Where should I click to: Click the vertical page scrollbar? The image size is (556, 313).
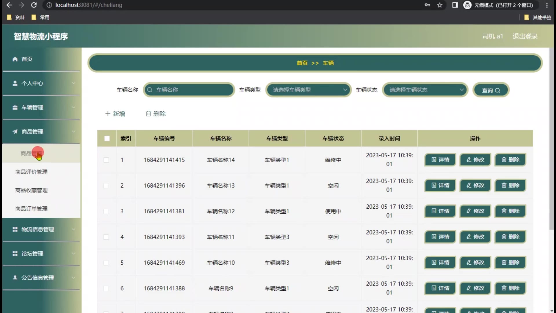point(551,139)
